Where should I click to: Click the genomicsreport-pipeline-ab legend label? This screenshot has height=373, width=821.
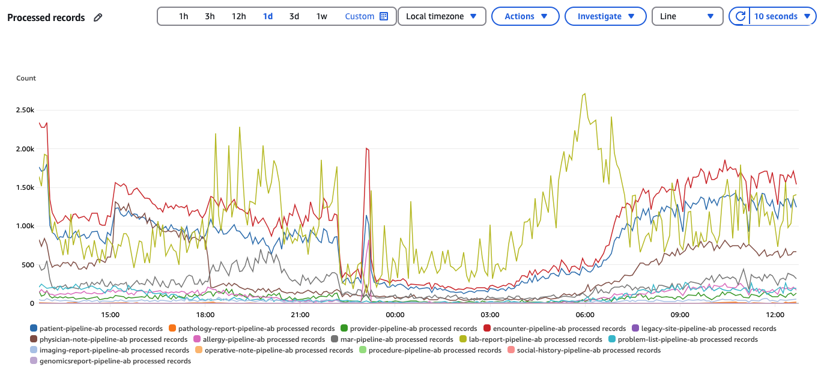coord(115,361)
